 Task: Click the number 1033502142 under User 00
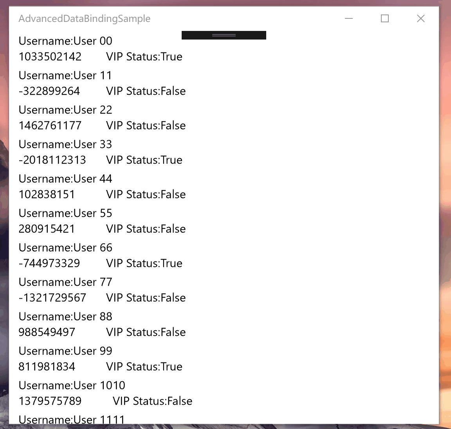point(50,57)
